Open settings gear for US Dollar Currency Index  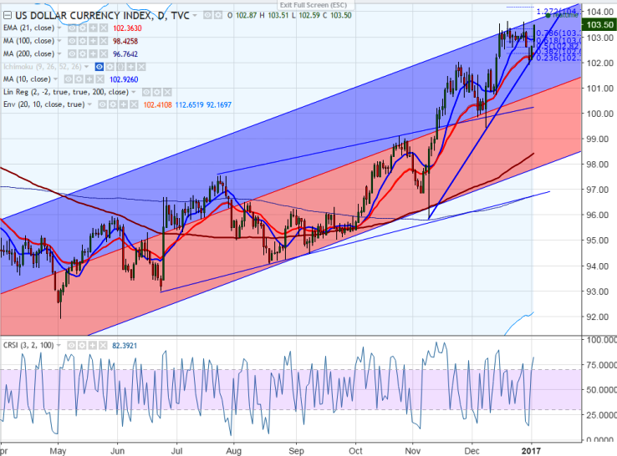click(218, 15)
